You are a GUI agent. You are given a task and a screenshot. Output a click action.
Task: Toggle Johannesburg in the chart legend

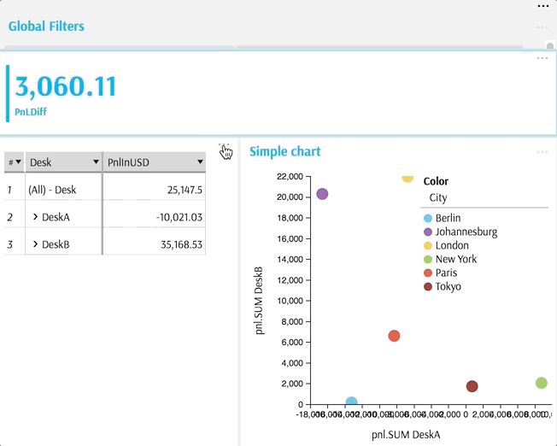click(460, 232)
